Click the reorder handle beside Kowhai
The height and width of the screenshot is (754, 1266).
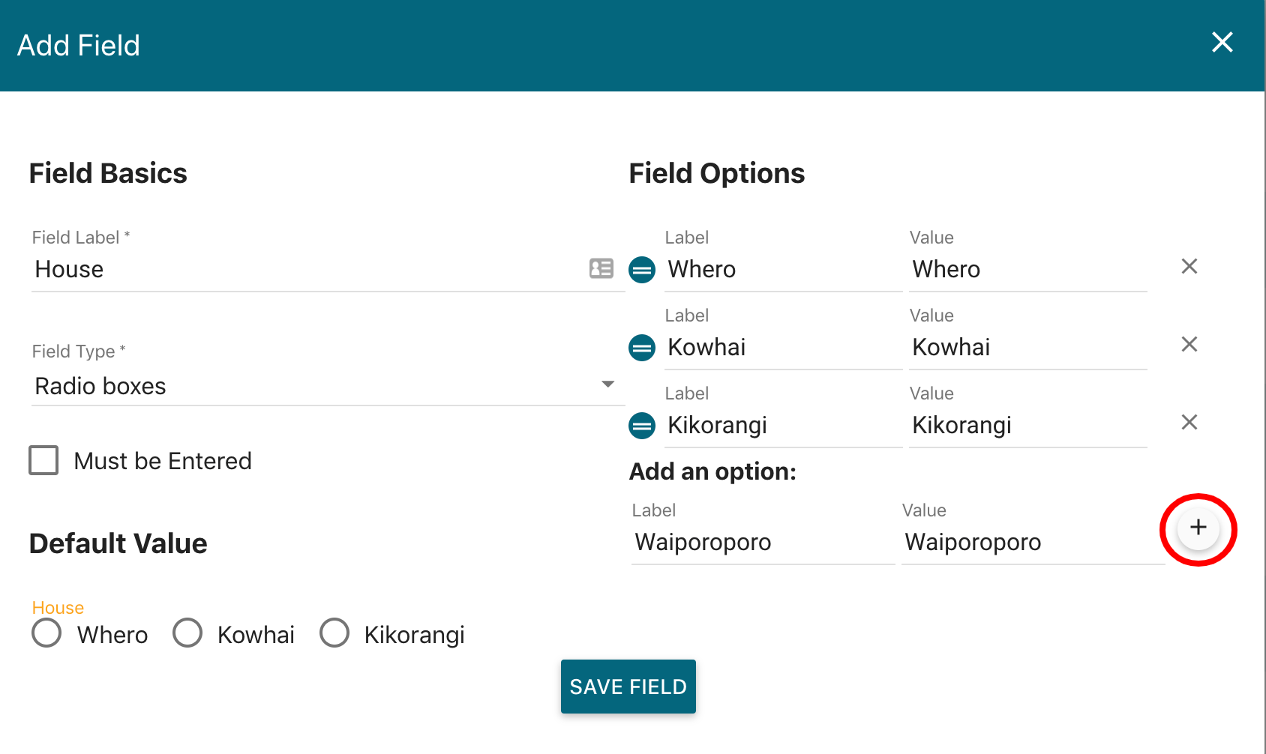pyautogui.click(x=642, y=348)
